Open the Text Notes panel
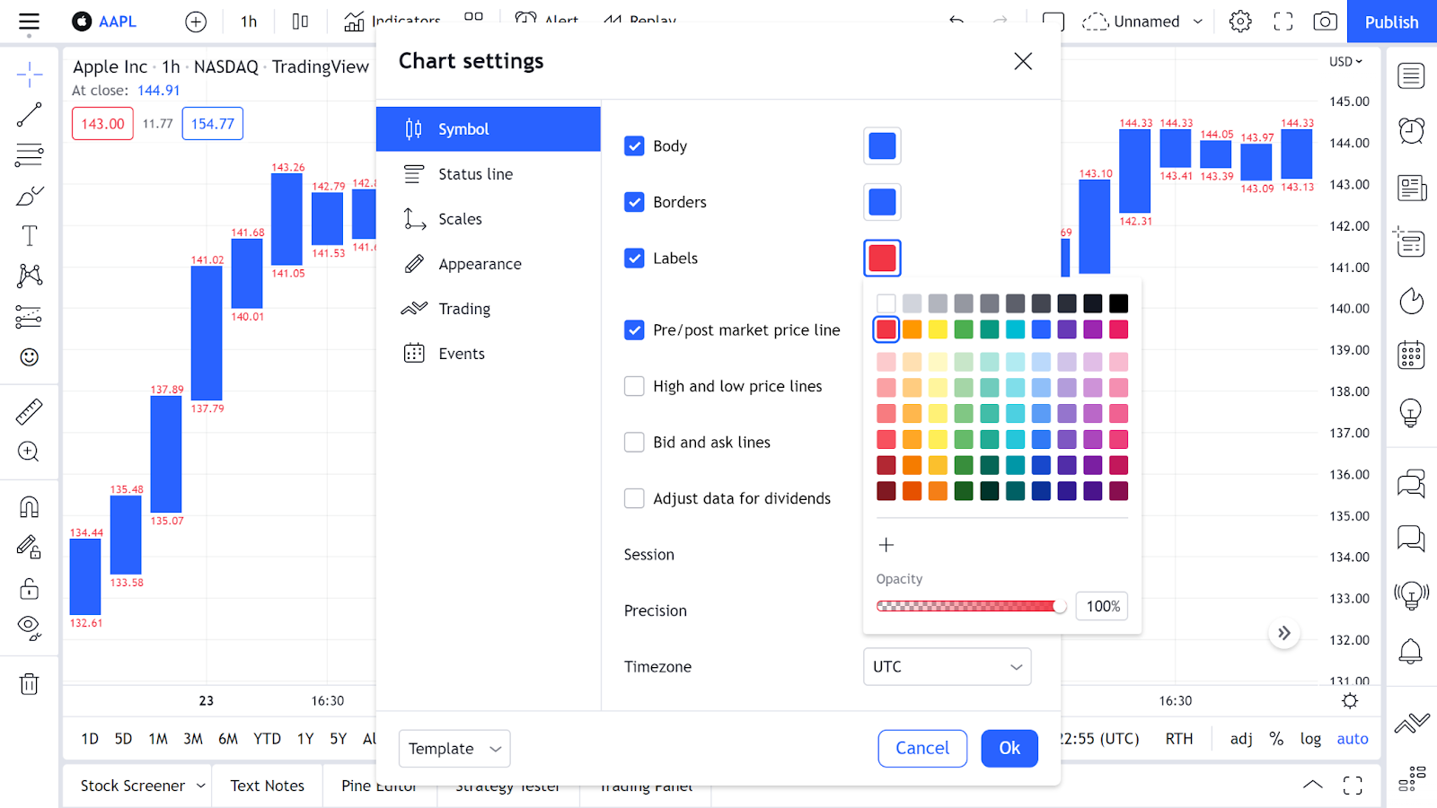This screenshot has height=808, width=1437. [268, 786]
